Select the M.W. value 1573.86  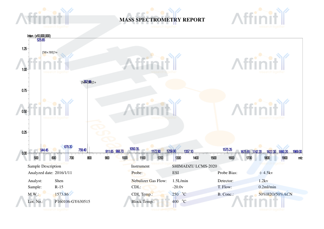tap(62, 194)
